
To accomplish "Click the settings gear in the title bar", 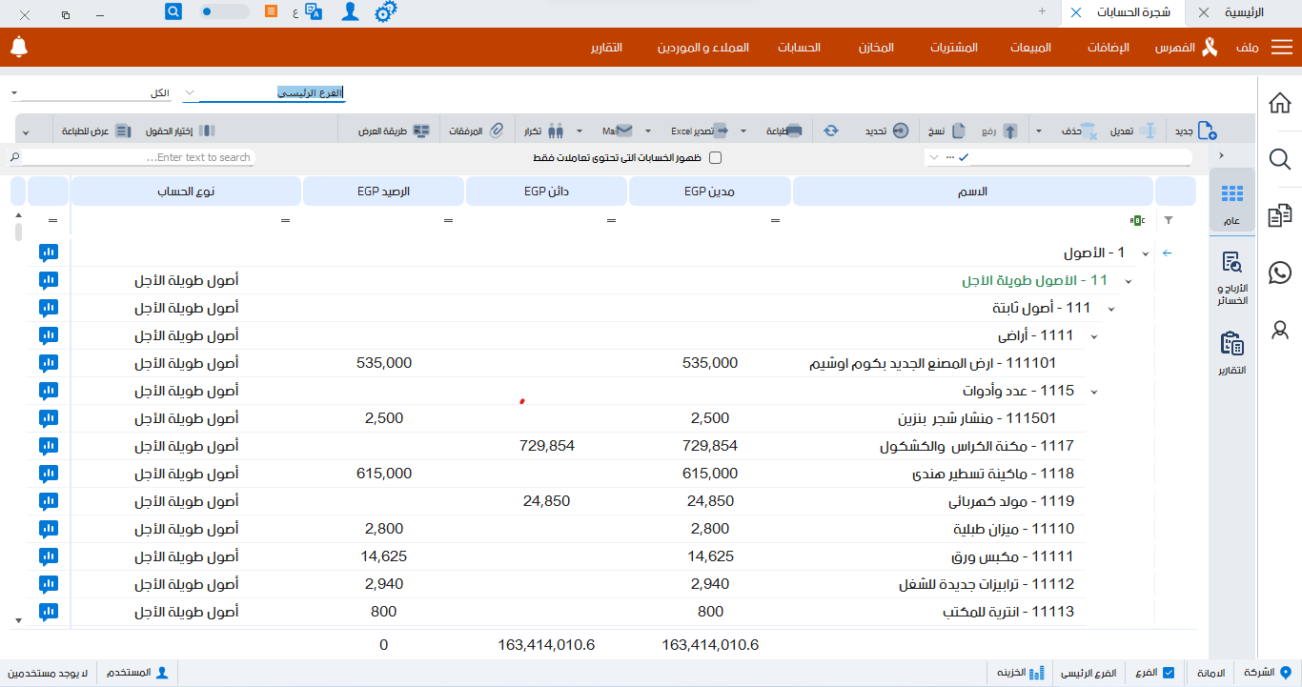I will (386, 12).
